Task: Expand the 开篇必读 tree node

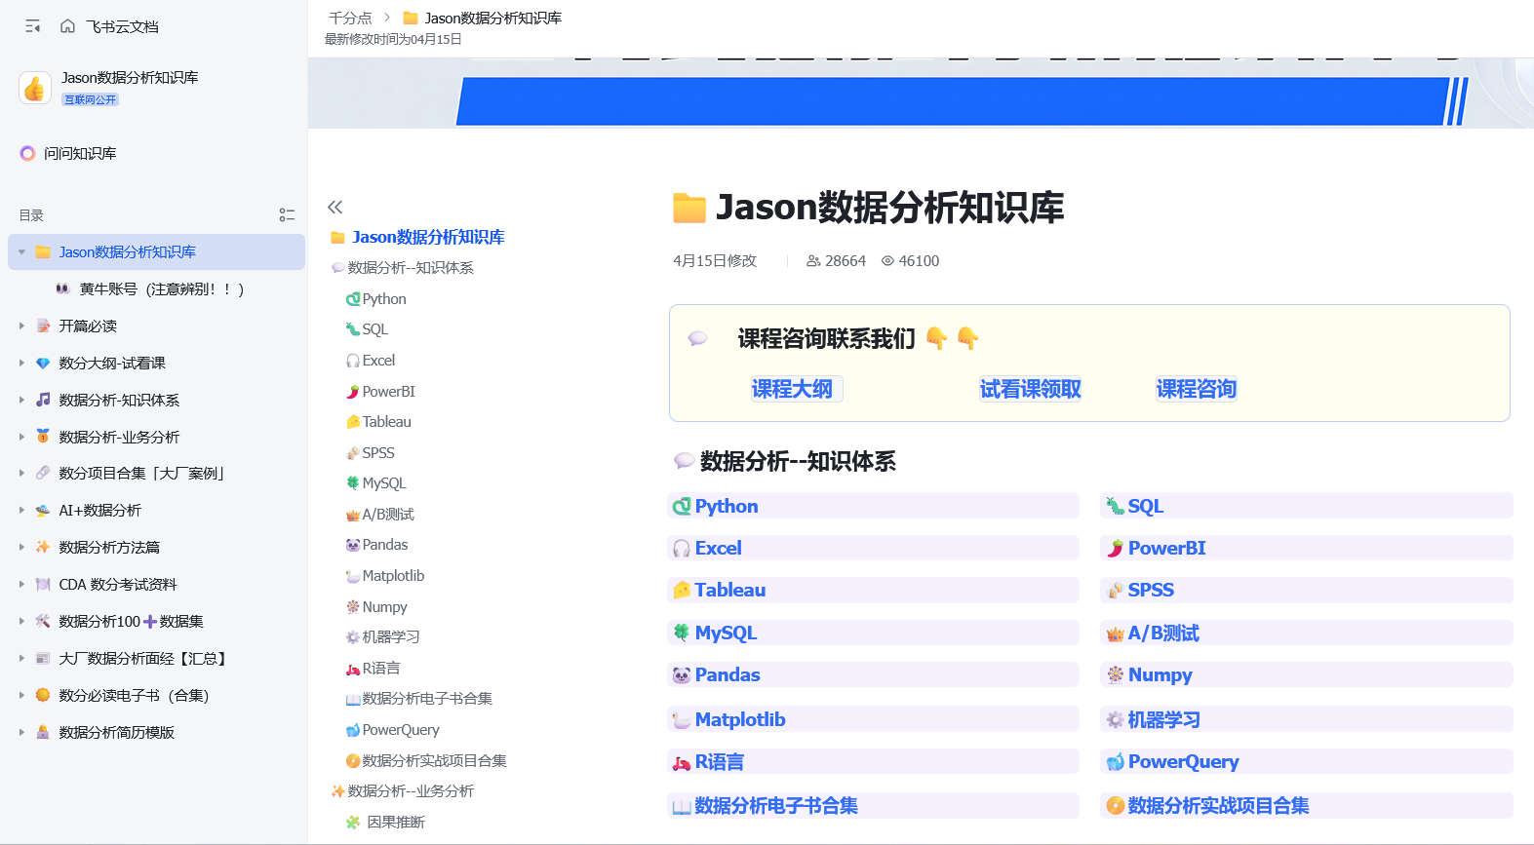Action: coord(21,326)
